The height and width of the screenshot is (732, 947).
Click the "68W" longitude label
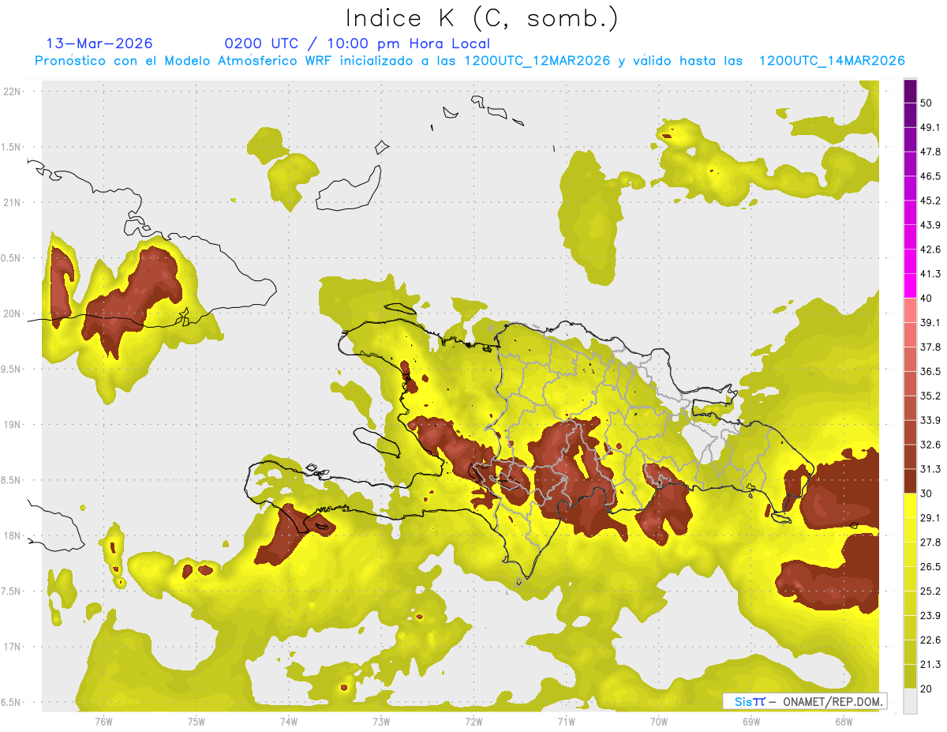click(x=844, y=721)
